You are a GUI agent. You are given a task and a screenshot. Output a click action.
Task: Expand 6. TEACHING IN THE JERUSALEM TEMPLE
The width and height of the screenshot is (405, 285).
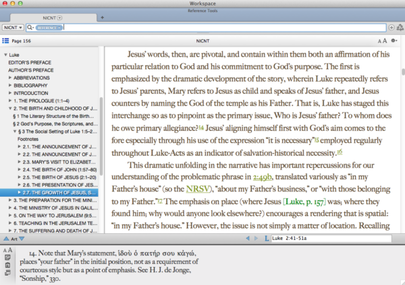(10, 223)
